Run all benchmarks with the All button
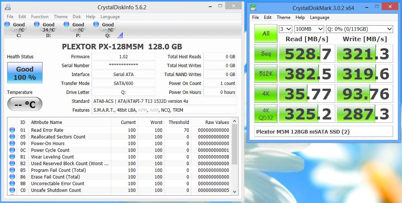This screenshot has height=203, width=402. [x=266, y=33]
